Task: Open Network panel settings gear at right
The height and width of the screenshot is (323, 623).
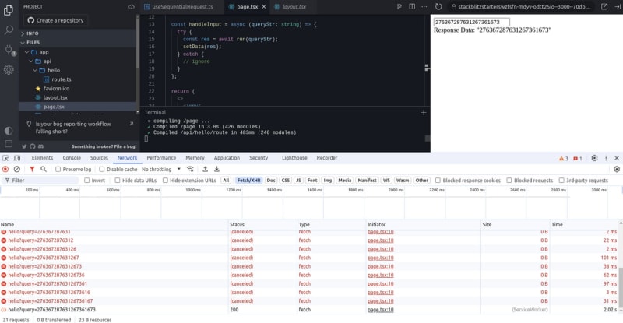Action: tap(617, 169)
